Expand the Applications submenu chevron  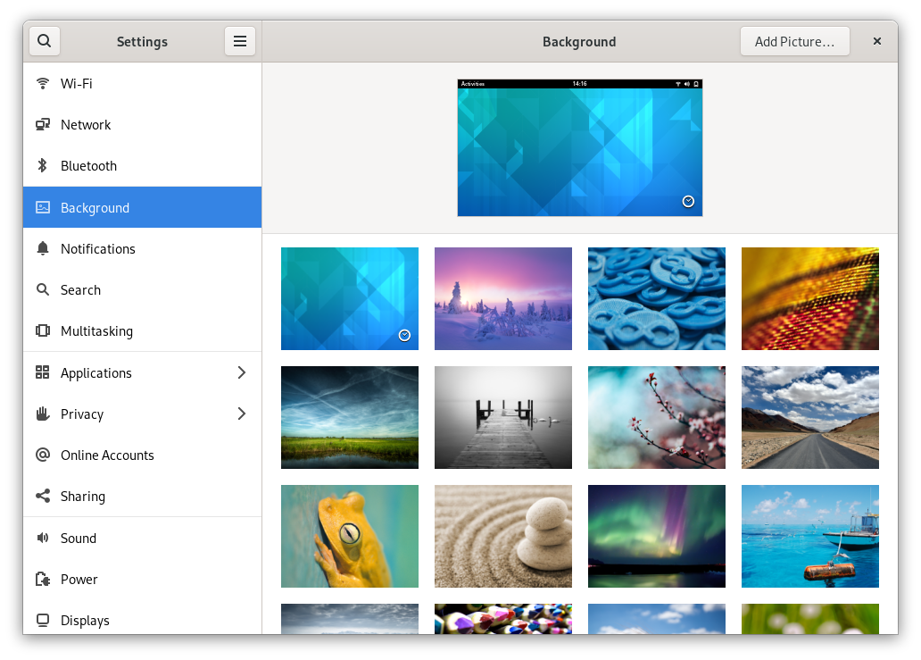tap(241, 373)
